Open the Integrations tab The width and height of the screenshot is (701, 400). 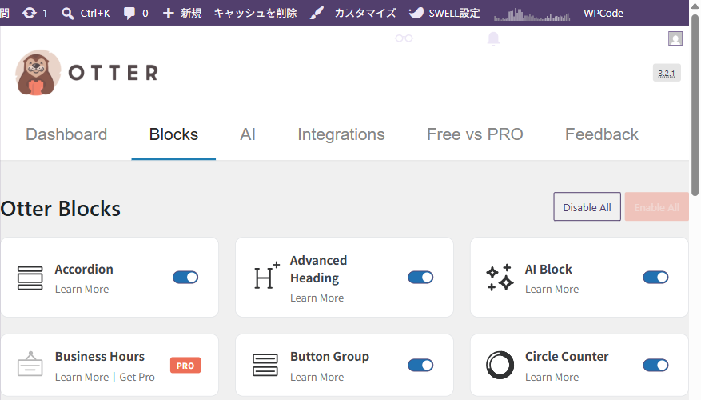pyautogui.click(x=341, y=134)
